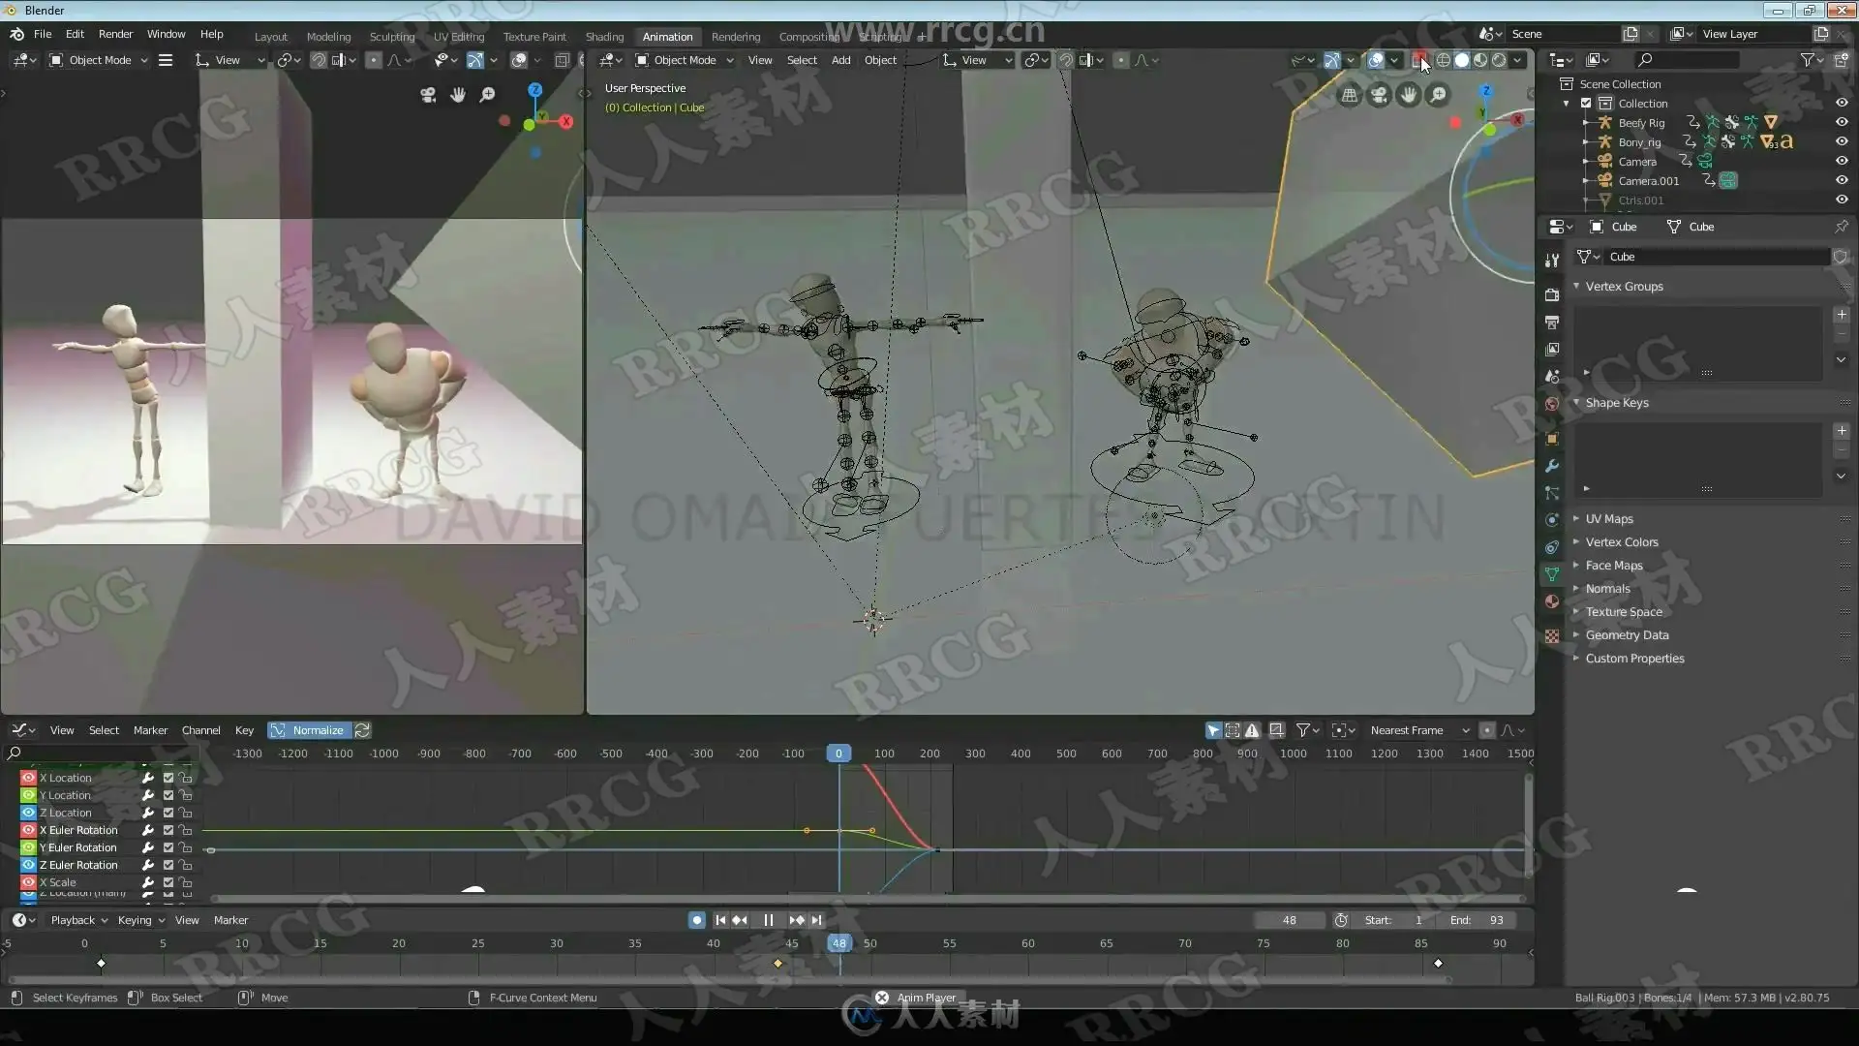This screenshot has height=1046, width=1859.
Task: Uncheck the Z Location channel checkbox
Action: tap(168, 813)
